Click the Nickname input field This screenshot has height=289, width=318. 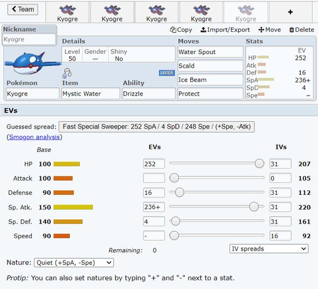click(x=29, y=39)
